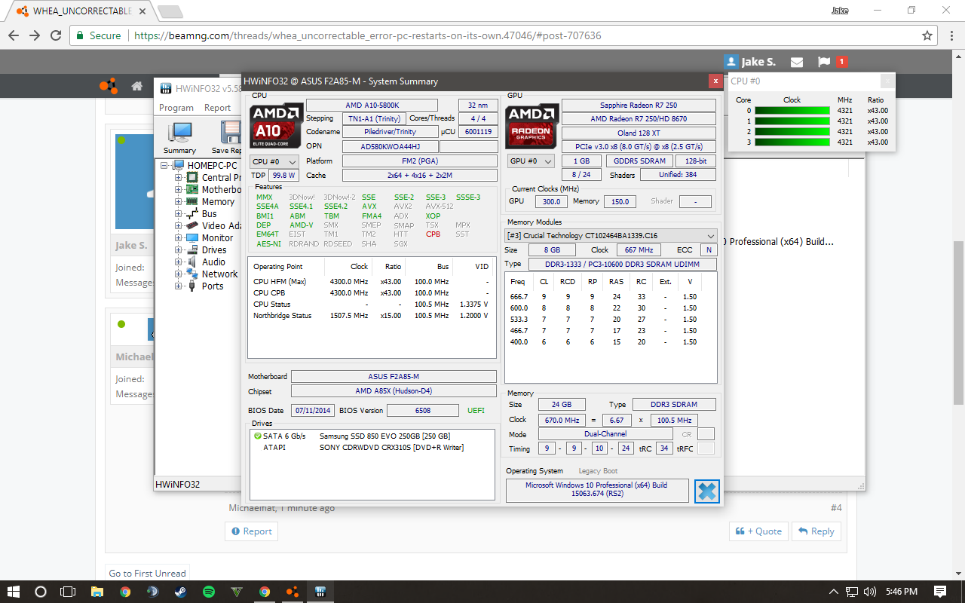
Task: Select the Bus item icon in the tree
Action: pos(192,213)
